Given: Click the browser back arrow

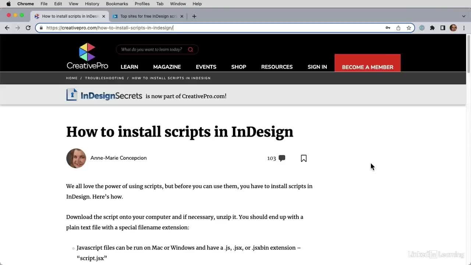Looking at the screenshot, I should 7,28.
